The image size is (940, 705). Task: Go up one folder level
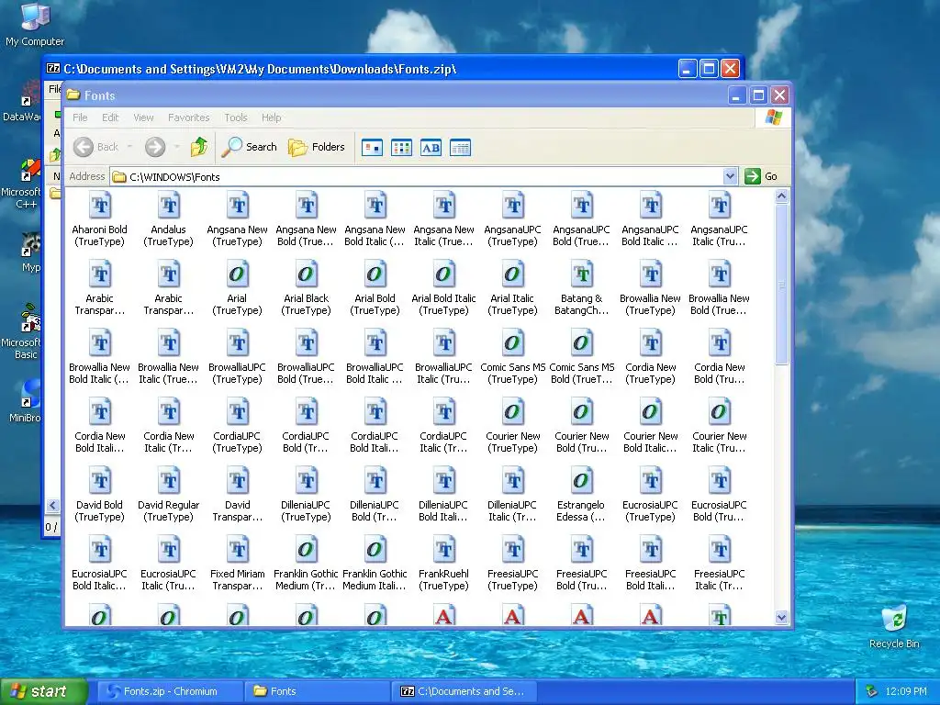199,147
